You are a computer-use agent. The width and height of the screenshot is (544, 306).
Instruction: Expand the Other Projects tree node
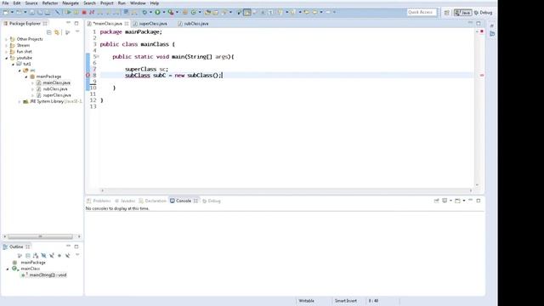(6, 39)
